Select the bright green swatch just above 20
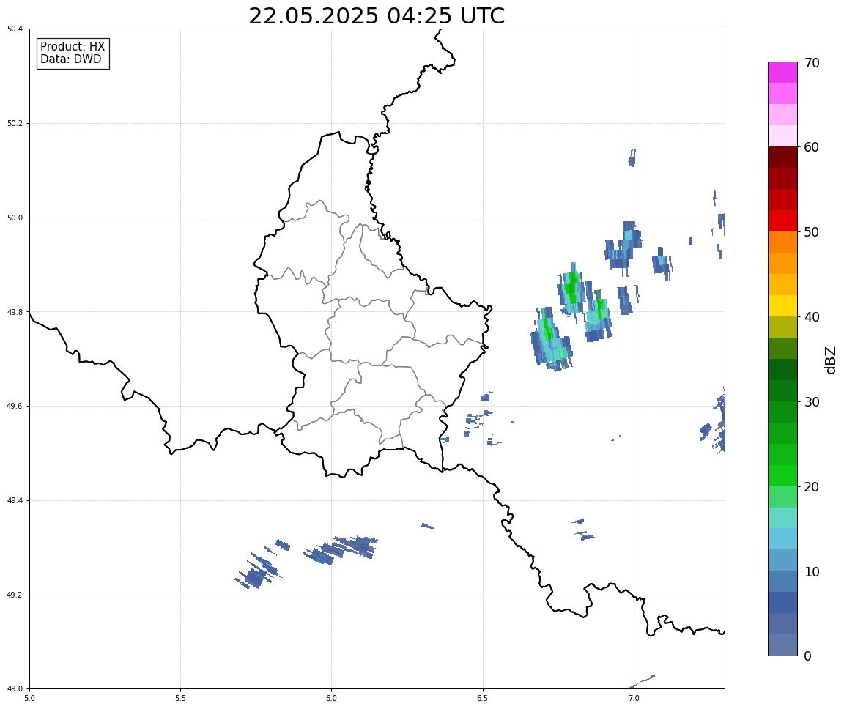 click(782, 475)
